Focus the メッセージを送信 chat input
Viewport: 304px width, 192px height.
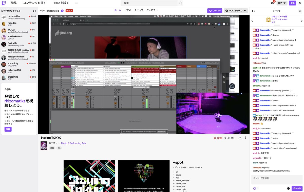277,179
